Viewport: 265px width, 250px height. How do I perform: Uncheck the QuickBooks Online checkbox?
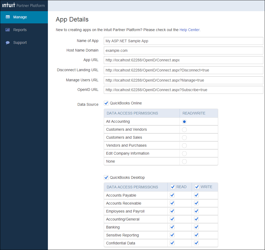click(106, 103)
